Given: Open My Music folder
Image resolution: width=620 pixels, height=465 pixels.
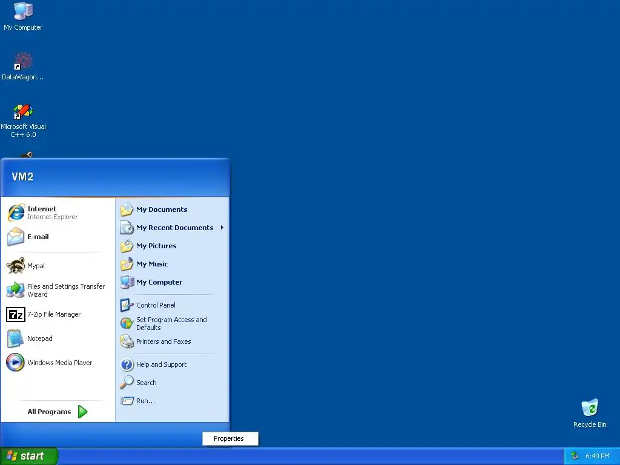Looking at the screenshot, I should tap(172, 264).
